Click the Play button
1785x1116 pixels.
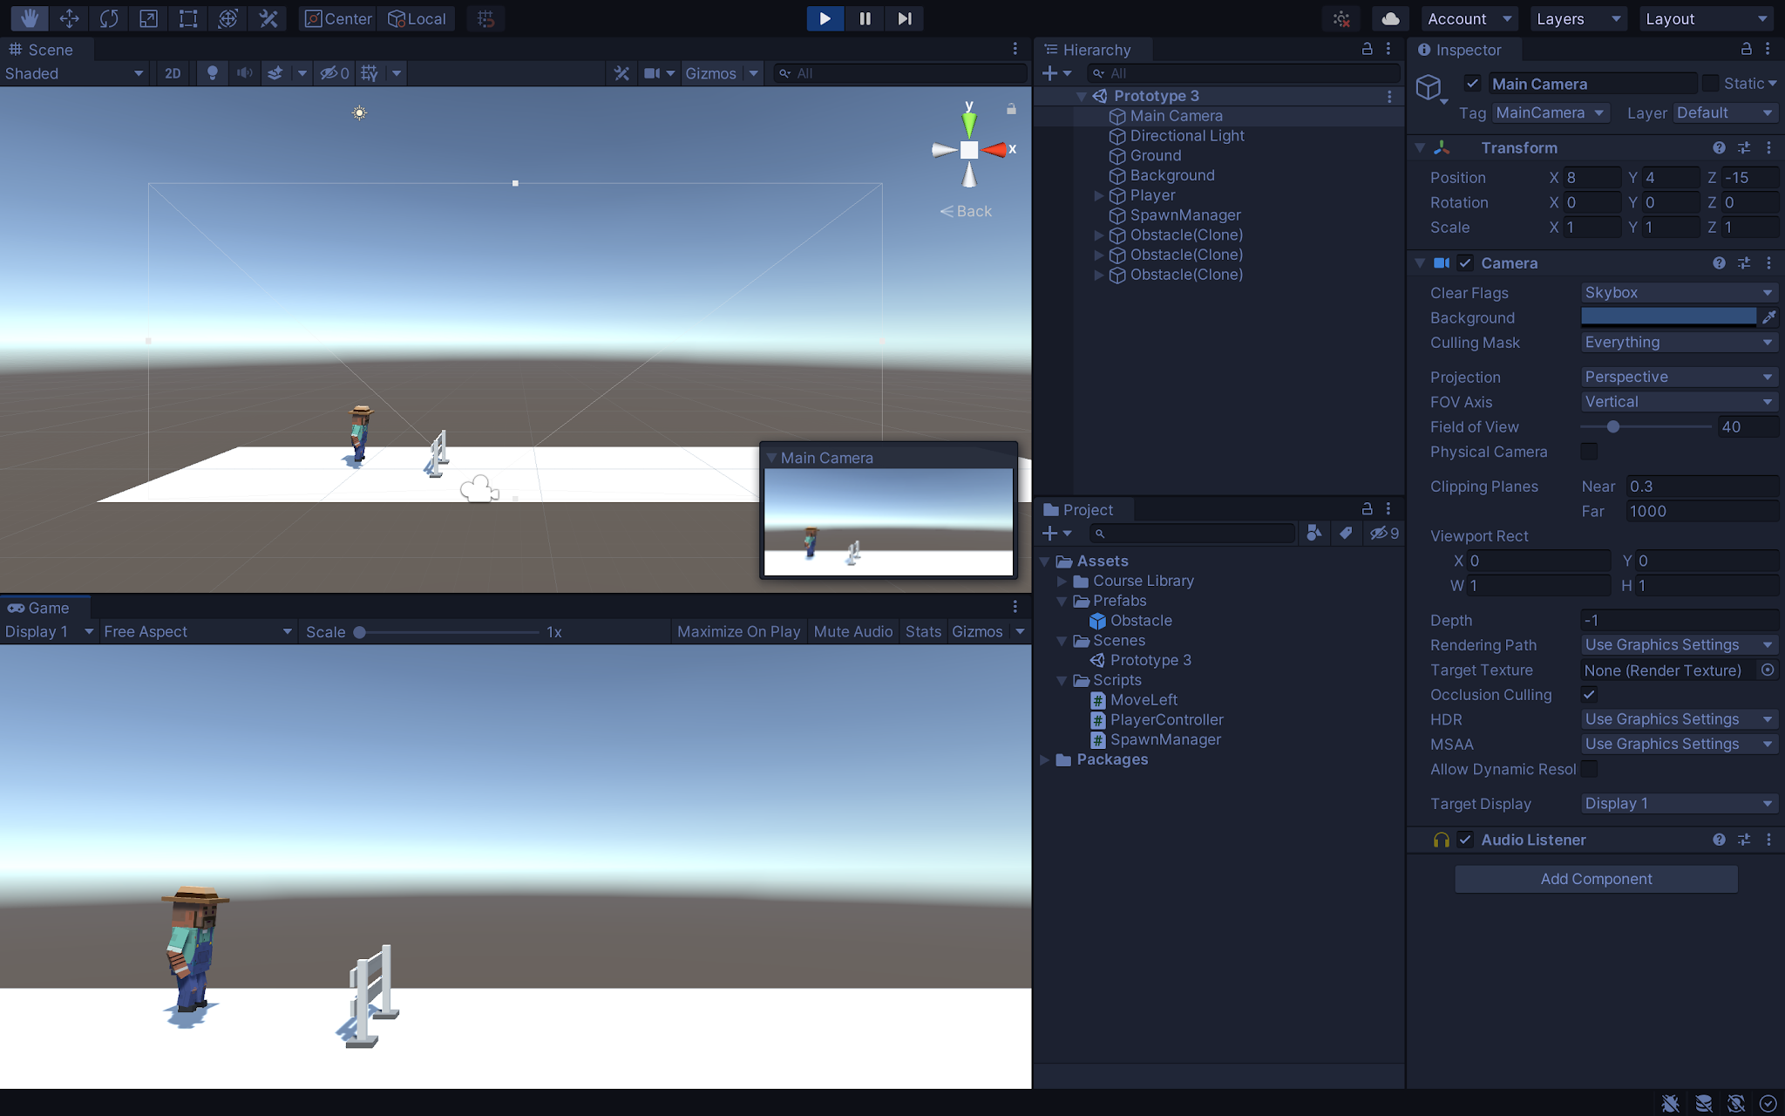click(x=825, y=18)
